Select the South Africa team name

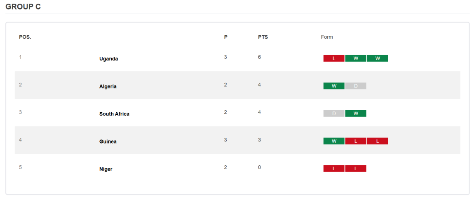[114, 114]
